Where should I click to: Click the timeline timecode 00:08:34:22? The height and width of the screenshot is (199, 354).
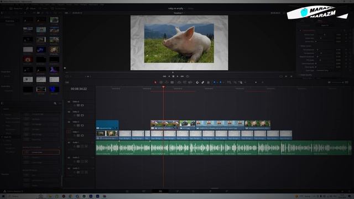point(79,89)
